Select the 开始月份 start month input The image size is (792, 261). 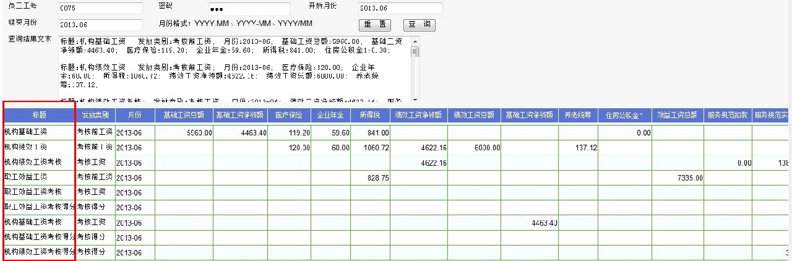400,9
